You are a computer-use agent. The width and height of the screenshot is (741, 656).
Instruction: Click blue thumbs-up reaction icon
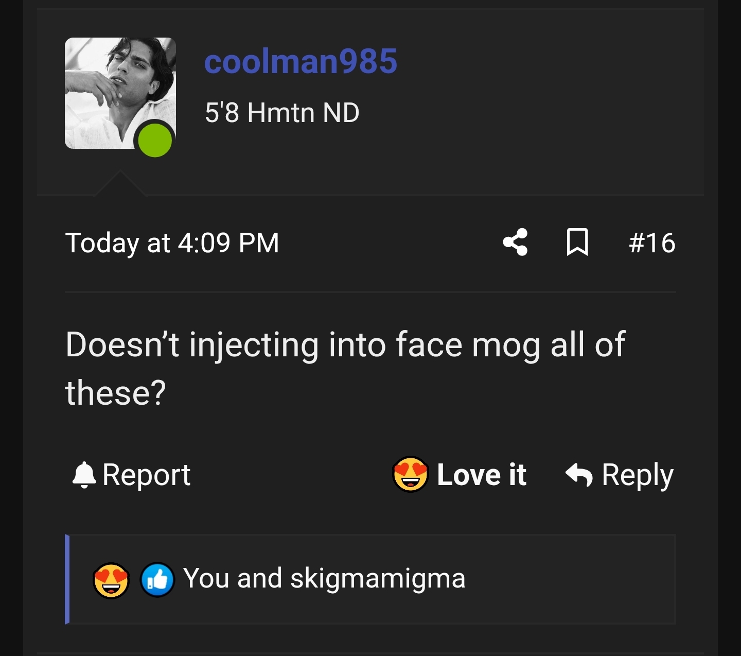pyautogui.click(x=157, y=580)
